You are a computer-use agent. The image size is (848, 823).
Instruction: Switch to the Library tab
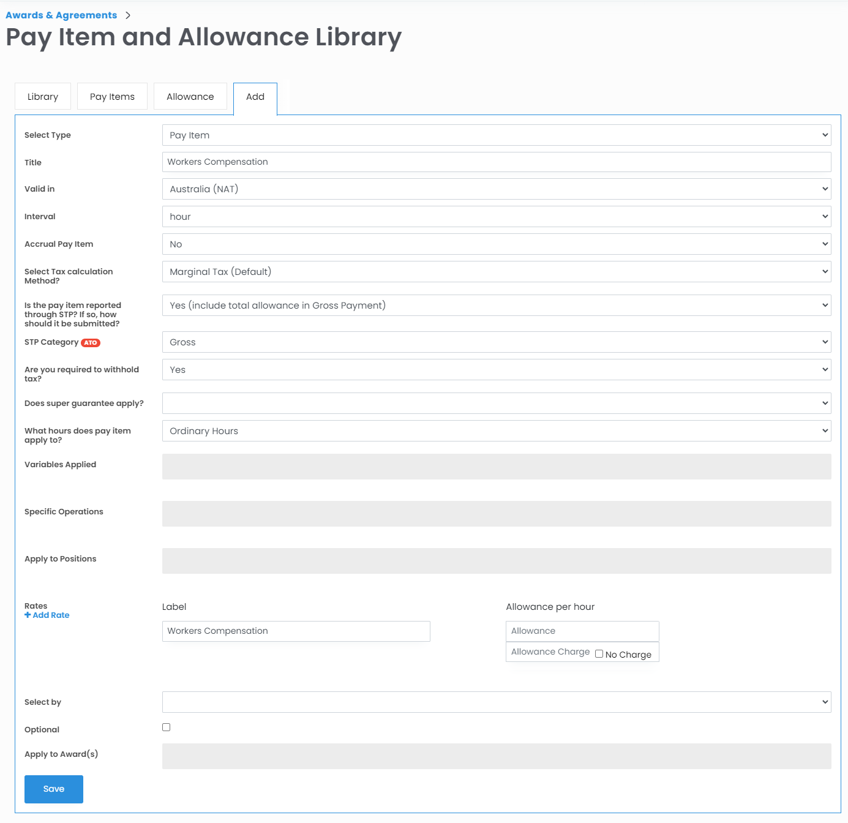tap(43, 97)
